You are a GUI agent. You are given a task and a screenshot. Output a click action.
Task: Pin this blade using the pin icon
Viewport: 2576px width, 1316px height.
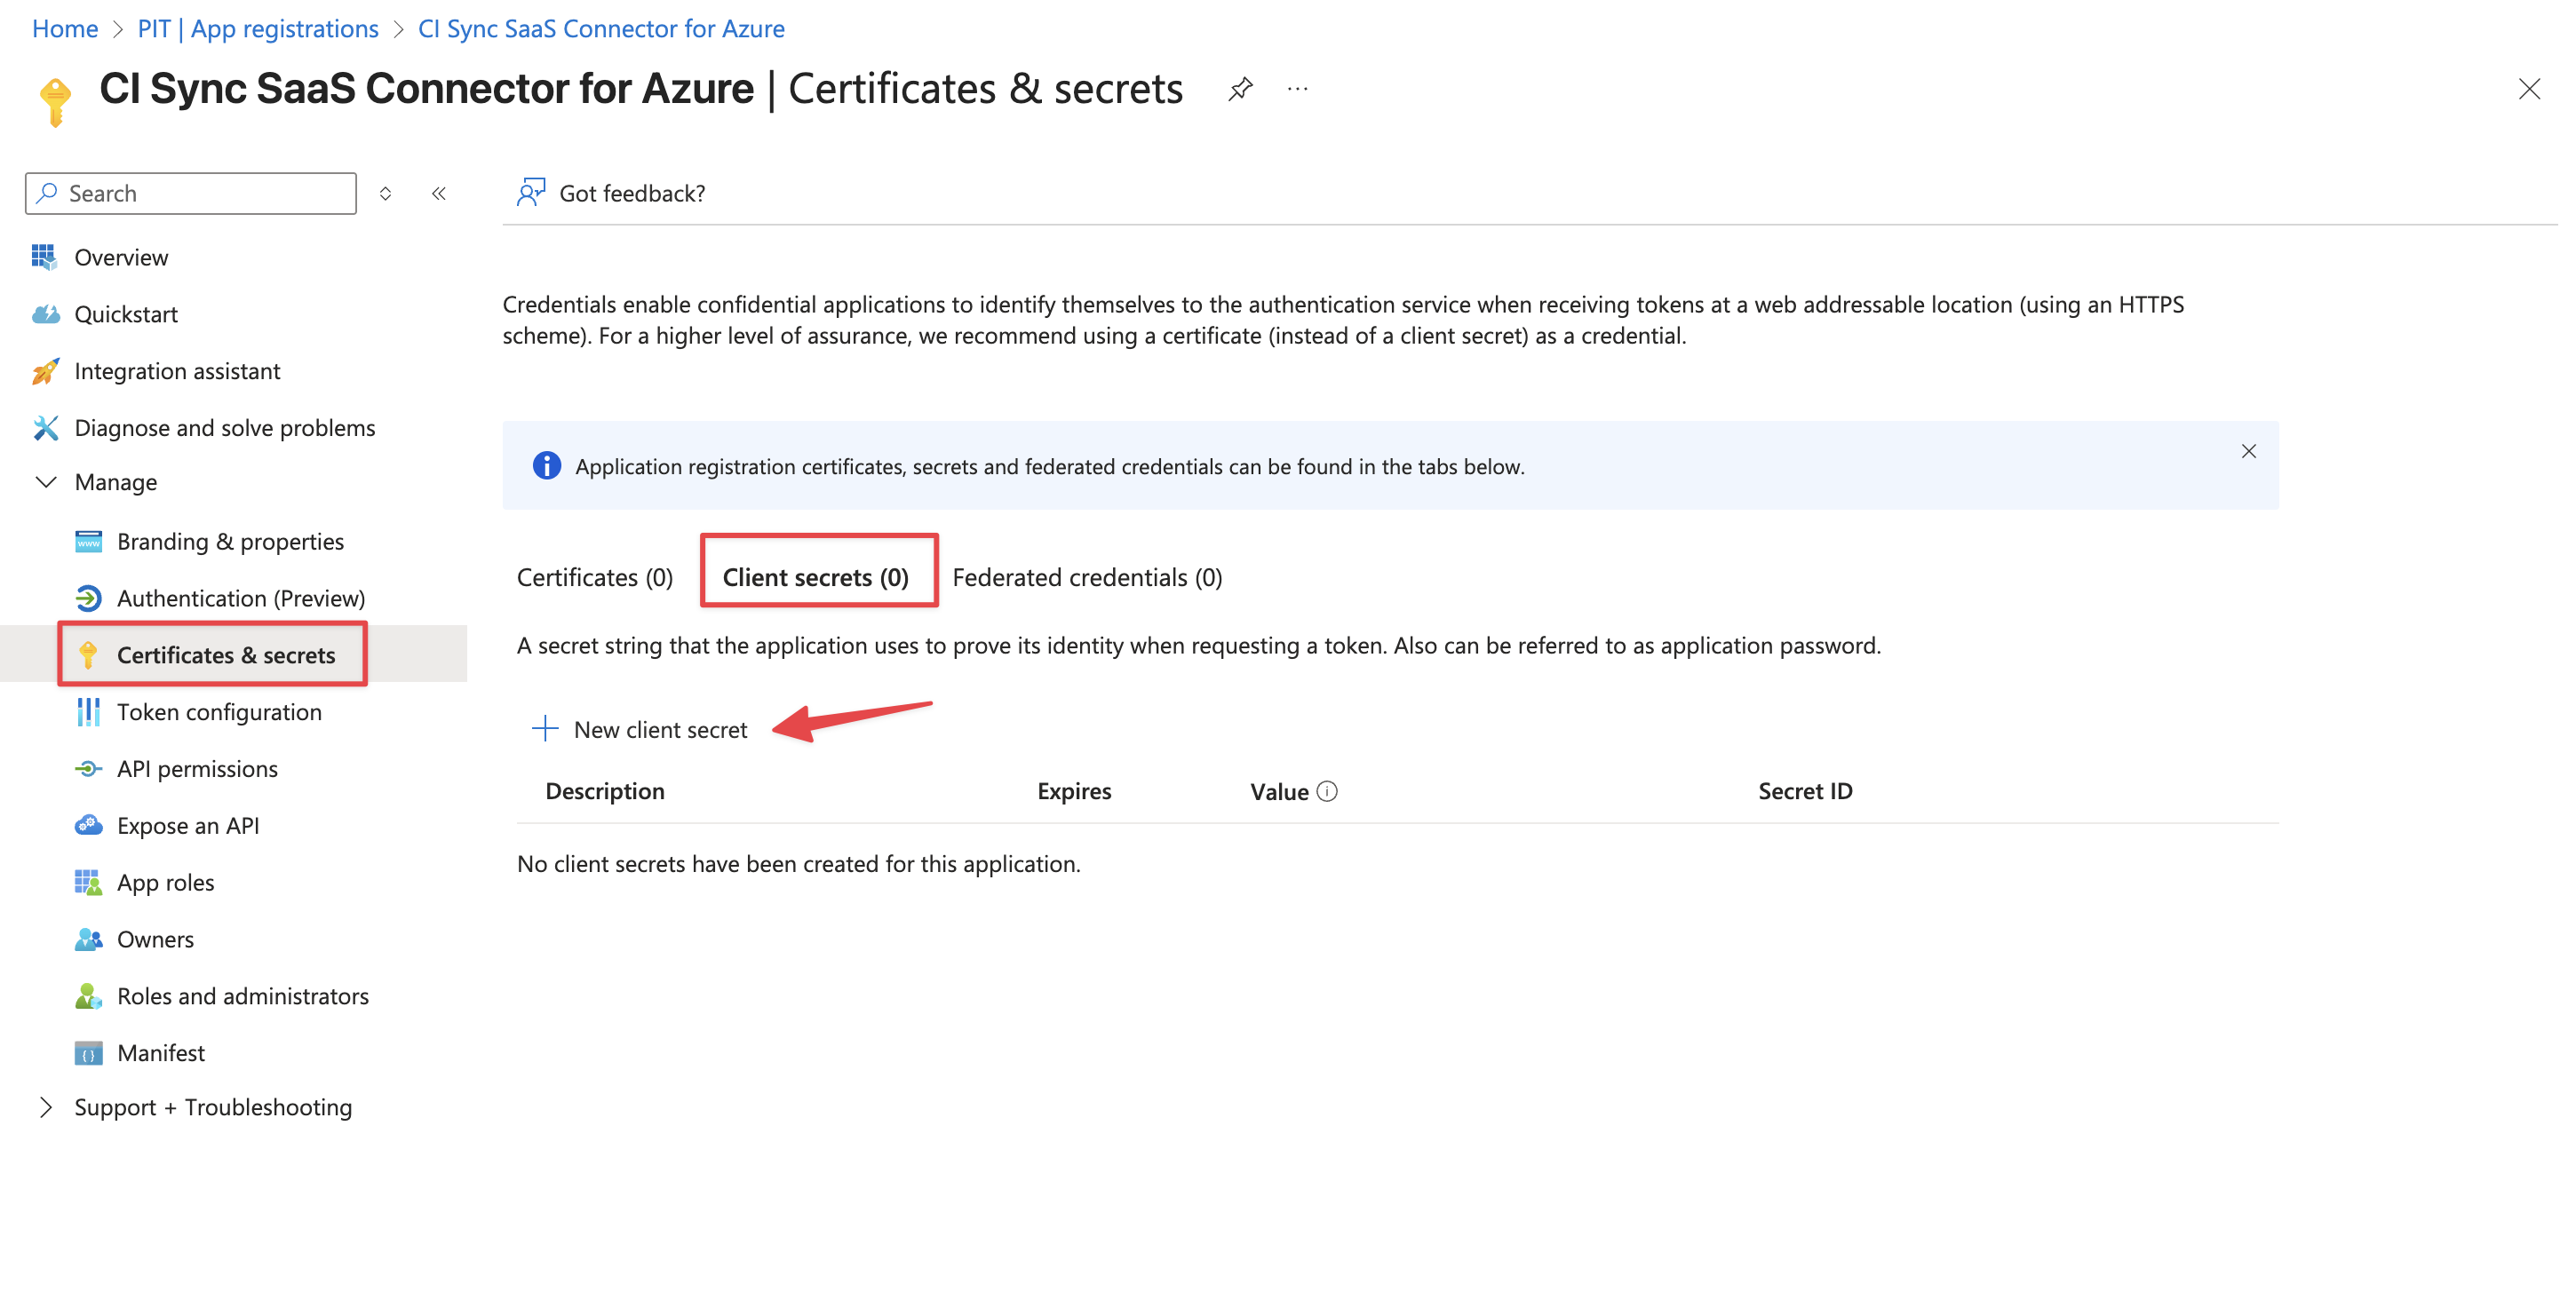click(1240, 89)
